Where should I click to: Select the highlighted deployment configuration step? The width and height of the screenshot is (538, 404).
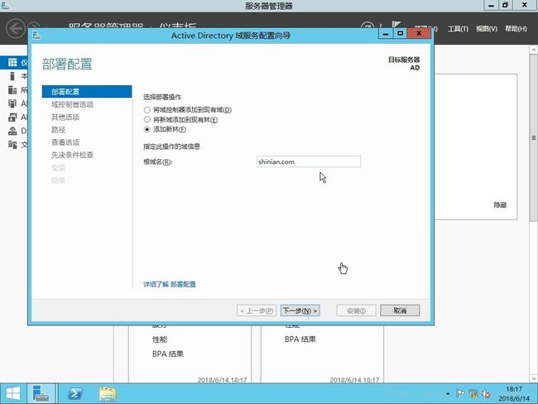[87, 92]
